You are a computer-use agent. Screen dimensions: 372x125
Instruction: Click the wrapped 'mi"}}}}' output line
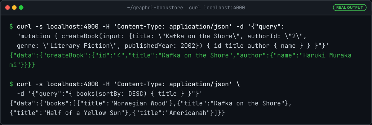22,65
